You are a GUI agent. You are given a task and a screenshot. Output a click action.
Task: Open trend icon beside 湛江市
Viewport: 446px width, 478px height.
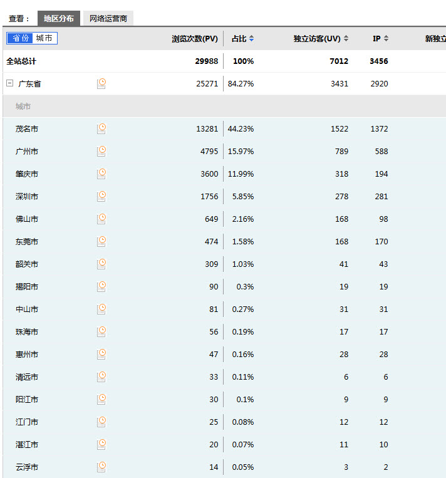tap(101, 444)
